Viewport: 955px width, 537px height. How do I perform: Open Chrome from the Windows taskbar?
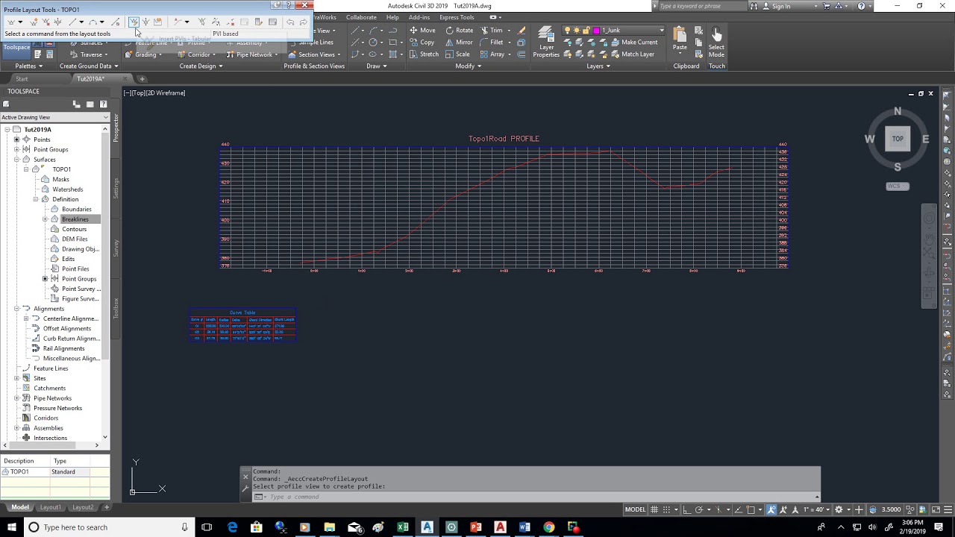(548, 527)
